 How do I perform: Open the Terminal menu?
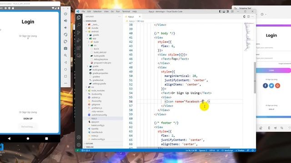point(126,11)
